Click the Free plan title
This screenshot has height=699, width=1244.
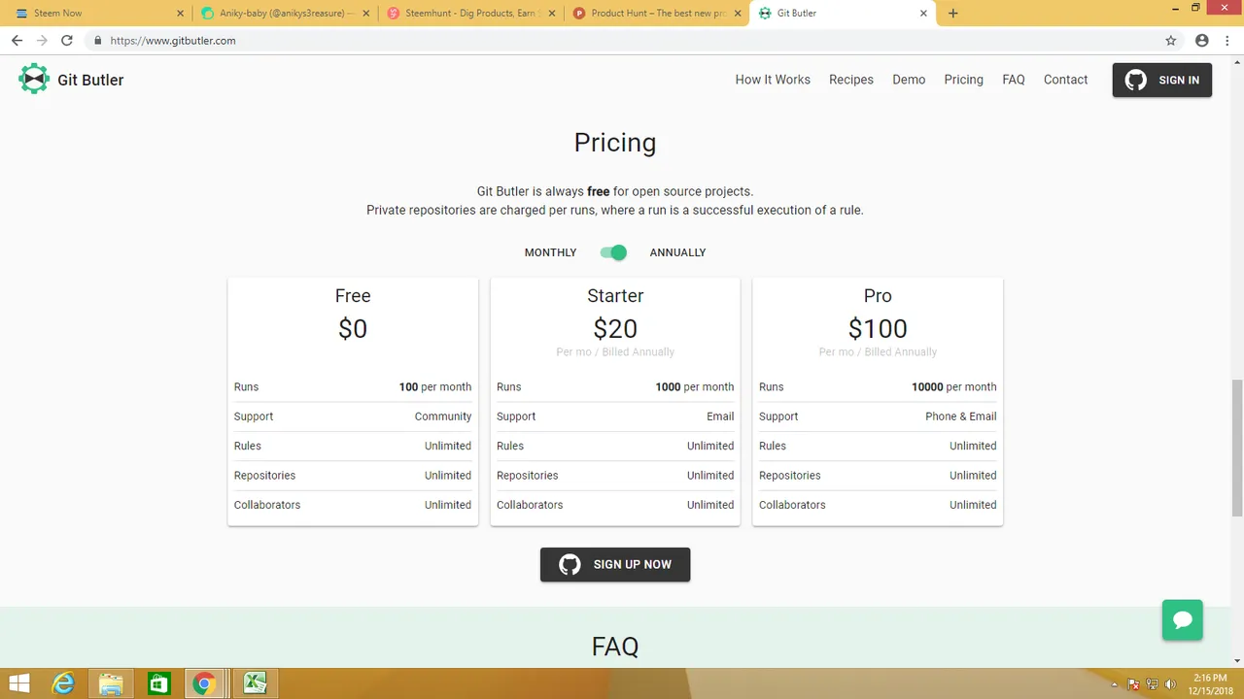pos(353,296)
